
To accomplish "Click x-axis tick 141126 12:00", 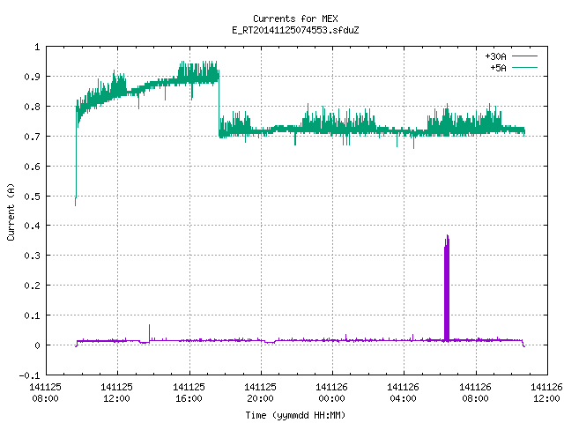I will click(x=546, y=393).
